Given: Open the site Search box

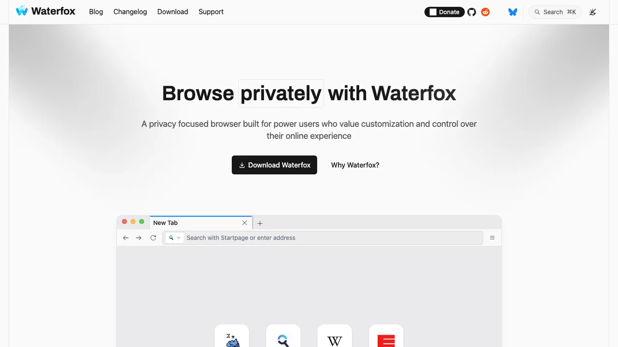Looking at the screenshot, I should point(555,12).
